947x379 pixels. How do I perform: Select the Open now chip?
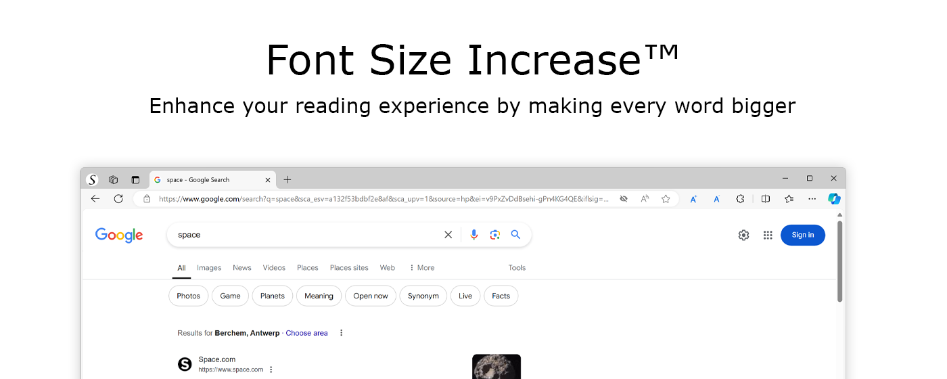pyautogui.click(x=371, y=296)
